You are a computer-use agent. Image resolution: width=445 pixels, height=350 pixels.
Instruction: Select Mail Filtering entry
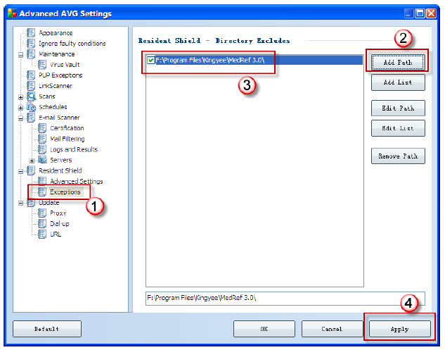pos(67,139)
